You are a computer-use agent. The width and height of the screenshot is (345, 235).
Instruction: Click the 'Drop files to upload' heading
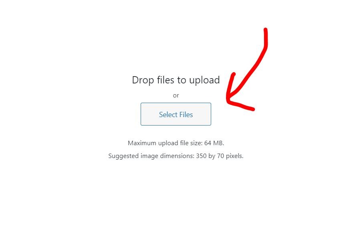[x=176, y=80]
